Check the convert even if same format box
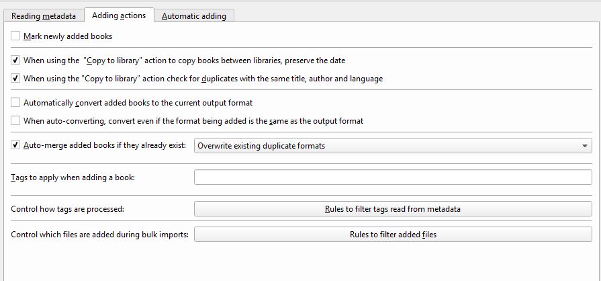Screen dimensions: 601x281 pyautogui.click(x=16, y=121)
